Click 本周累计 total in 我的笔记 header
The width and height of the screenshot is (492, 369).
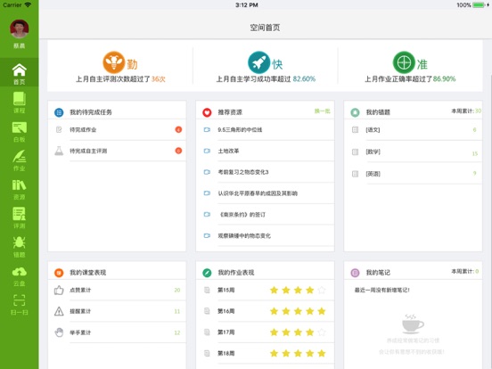(x=465, y=272)
